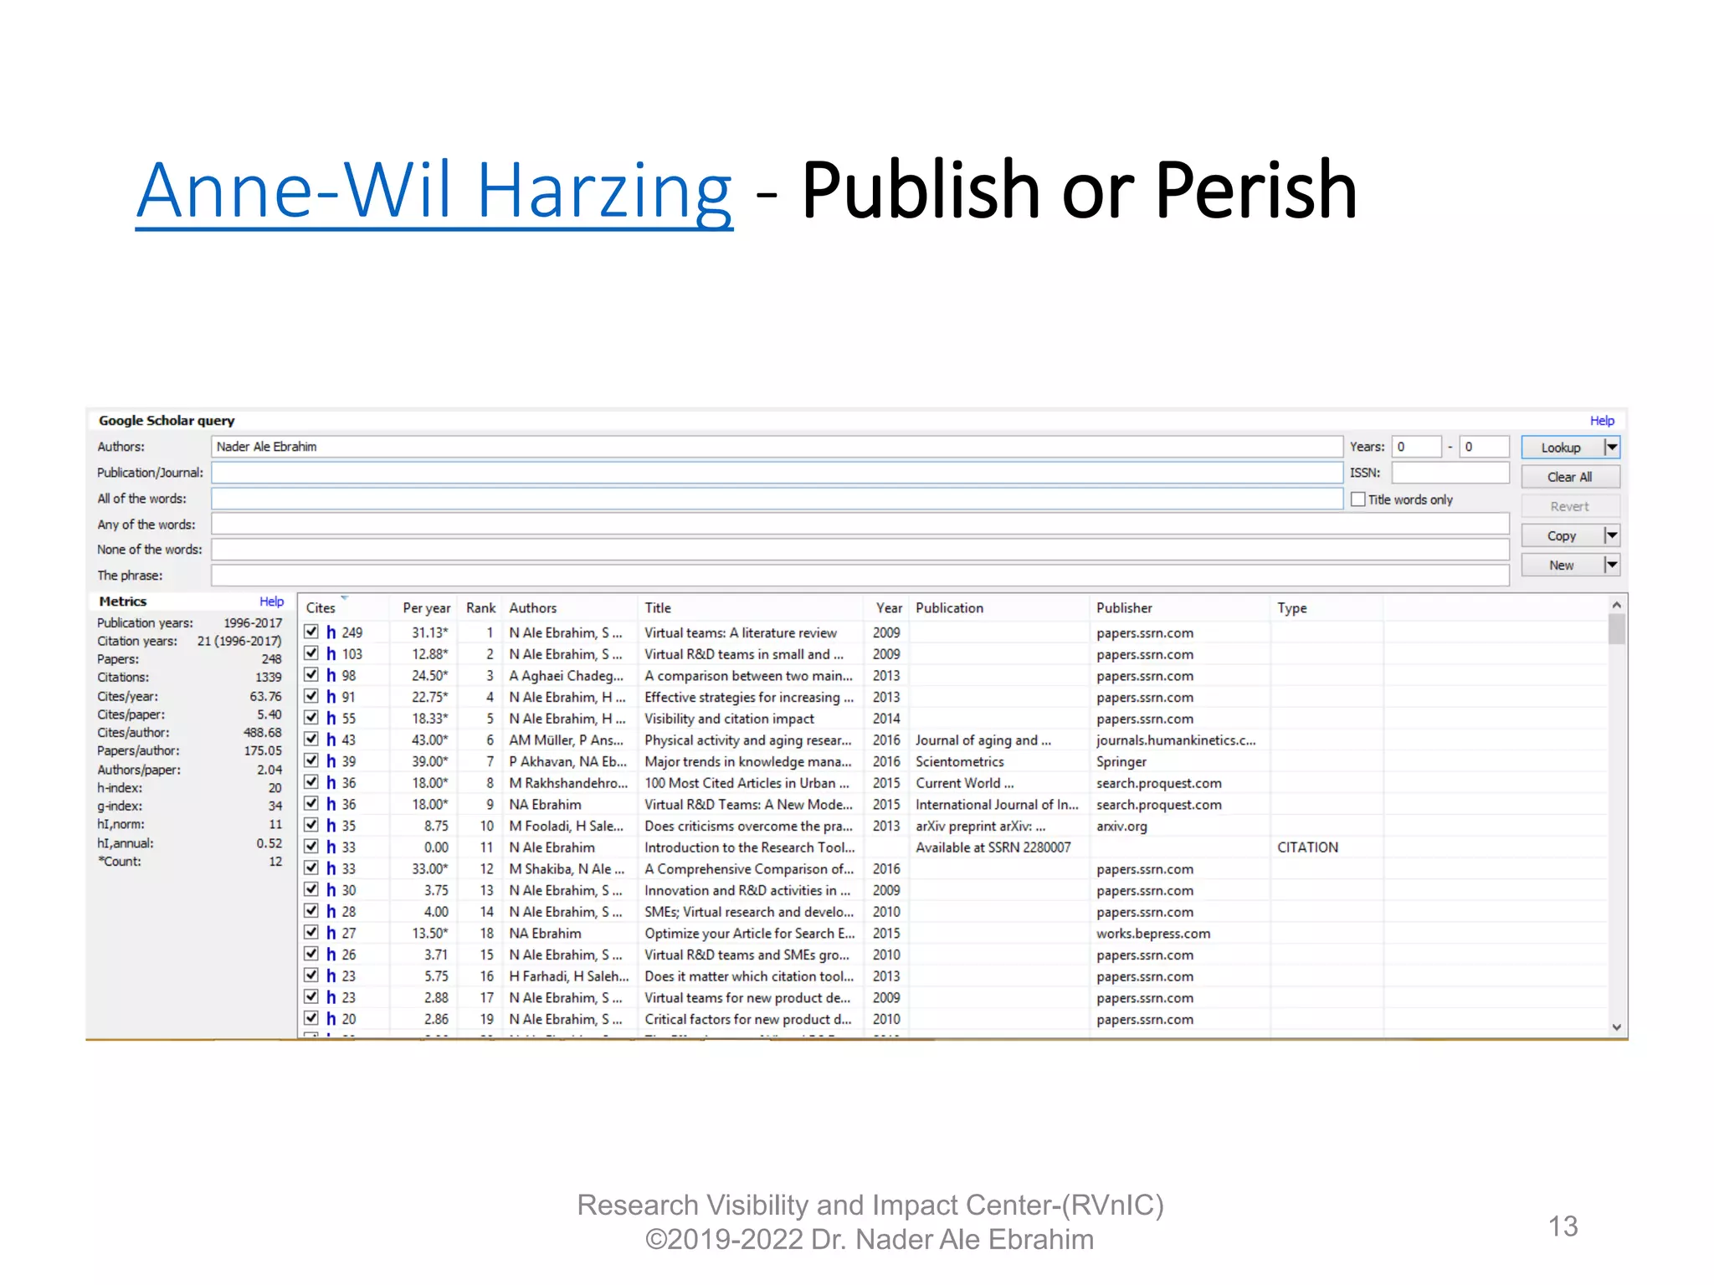The width and height of the screenshot is (1714, 1285).
Task: Click the h icon for 20 cites row
Action: (331, 1019)
